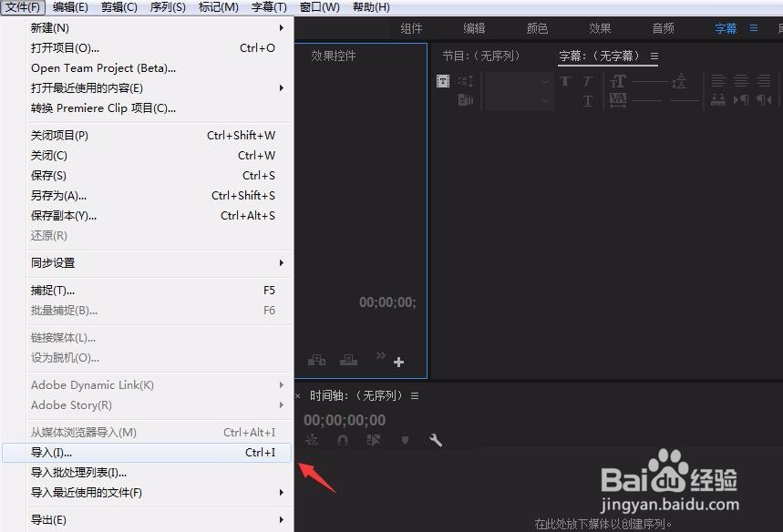Toggle underline text formatting
This screenshot has width=783, height=532.
588,100
